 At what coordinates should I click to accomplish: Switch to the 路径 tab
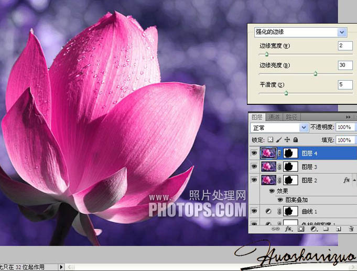290,117
